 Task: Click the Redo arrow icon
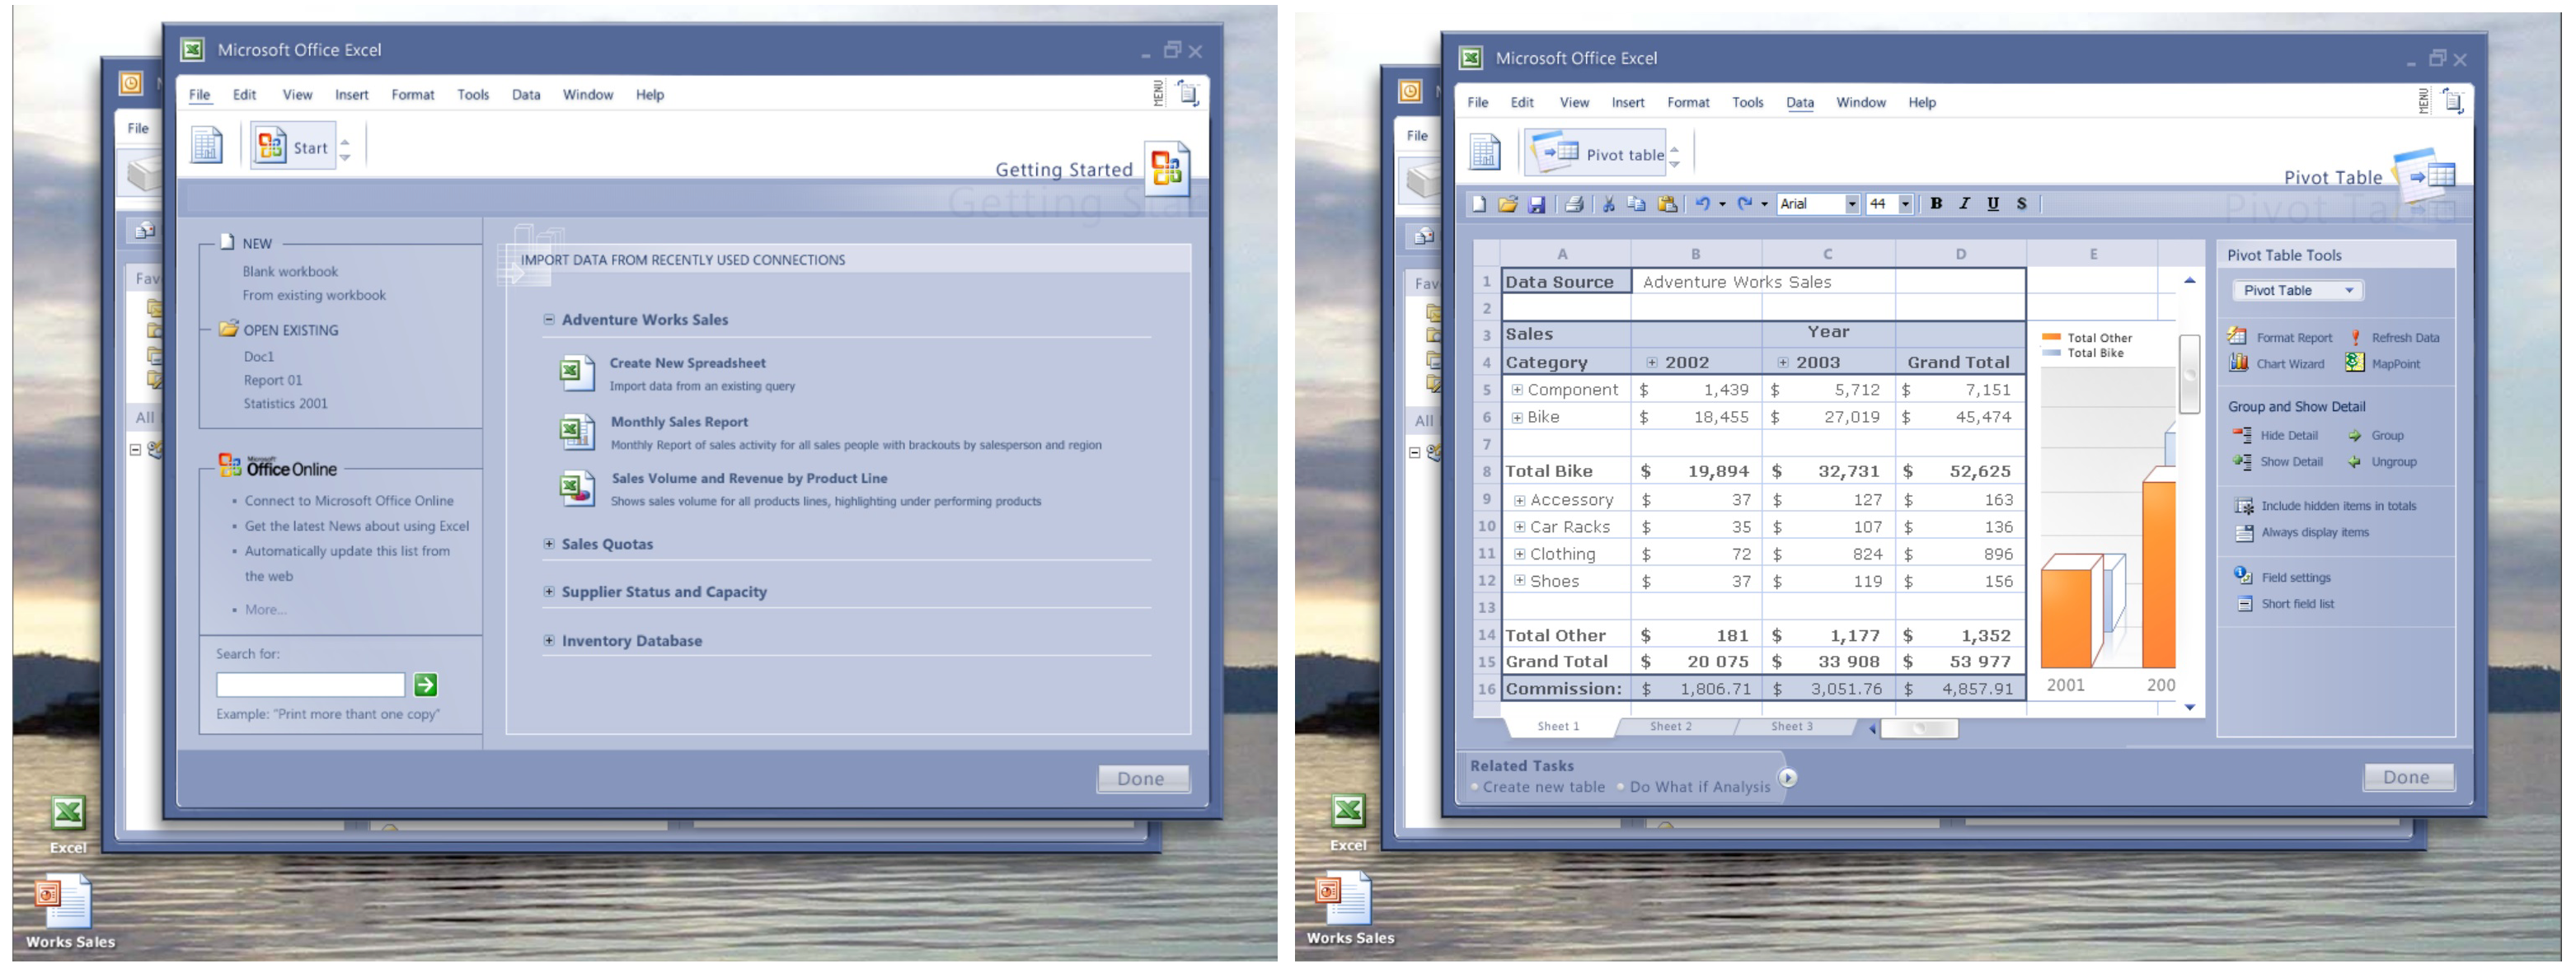pos(1745,203)
